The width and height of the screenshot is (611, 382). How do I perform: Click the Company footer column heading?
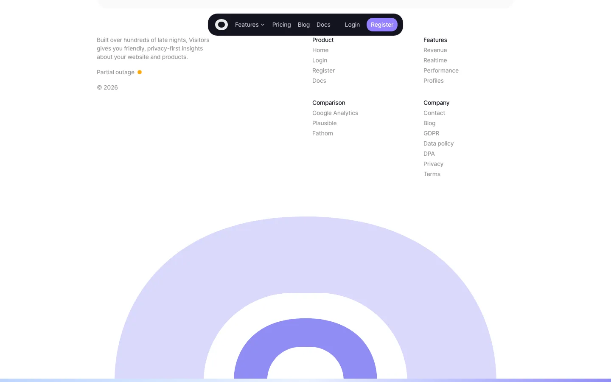point(437,103)
